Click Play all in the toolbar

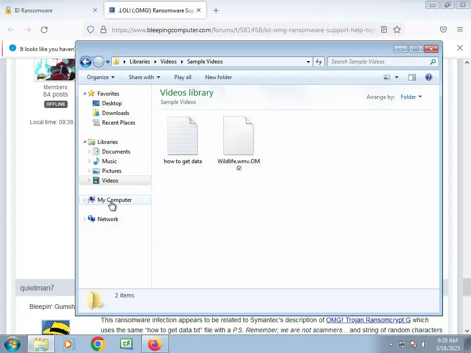[x=183, y=77]
